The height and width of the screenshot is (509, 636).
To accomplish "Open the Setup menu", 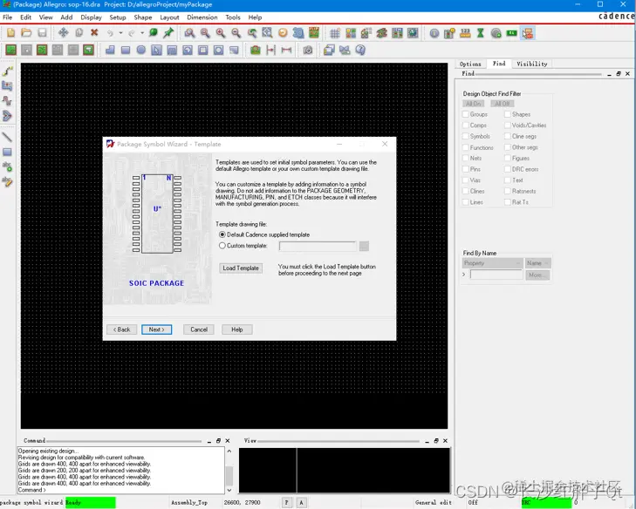I will point(118,17).
